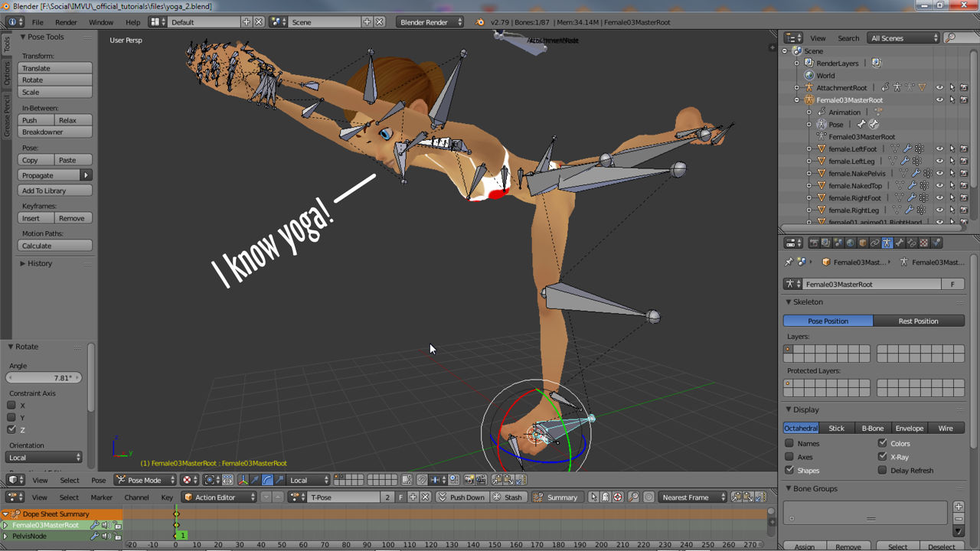
Task: Expand the History panel
Action: 40,263
